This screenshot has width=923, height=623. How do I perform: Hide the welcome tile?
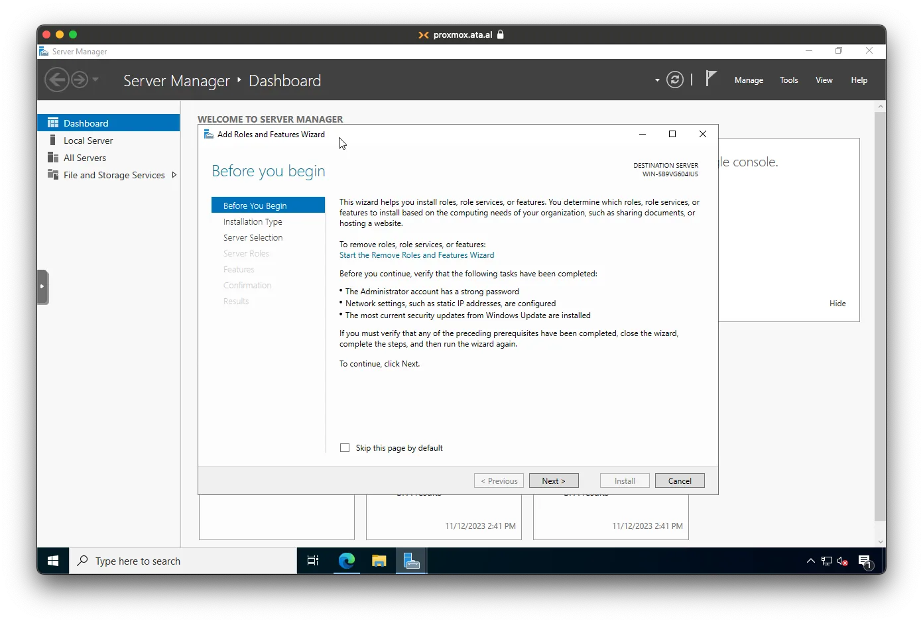pos(837,304)
